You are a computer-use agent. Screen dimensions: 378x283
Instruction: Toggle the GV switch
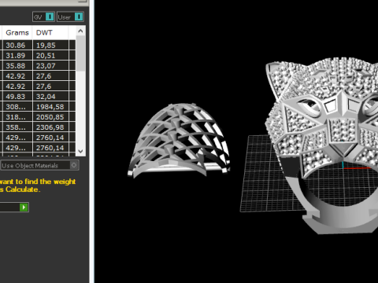(x=43, y=17)
